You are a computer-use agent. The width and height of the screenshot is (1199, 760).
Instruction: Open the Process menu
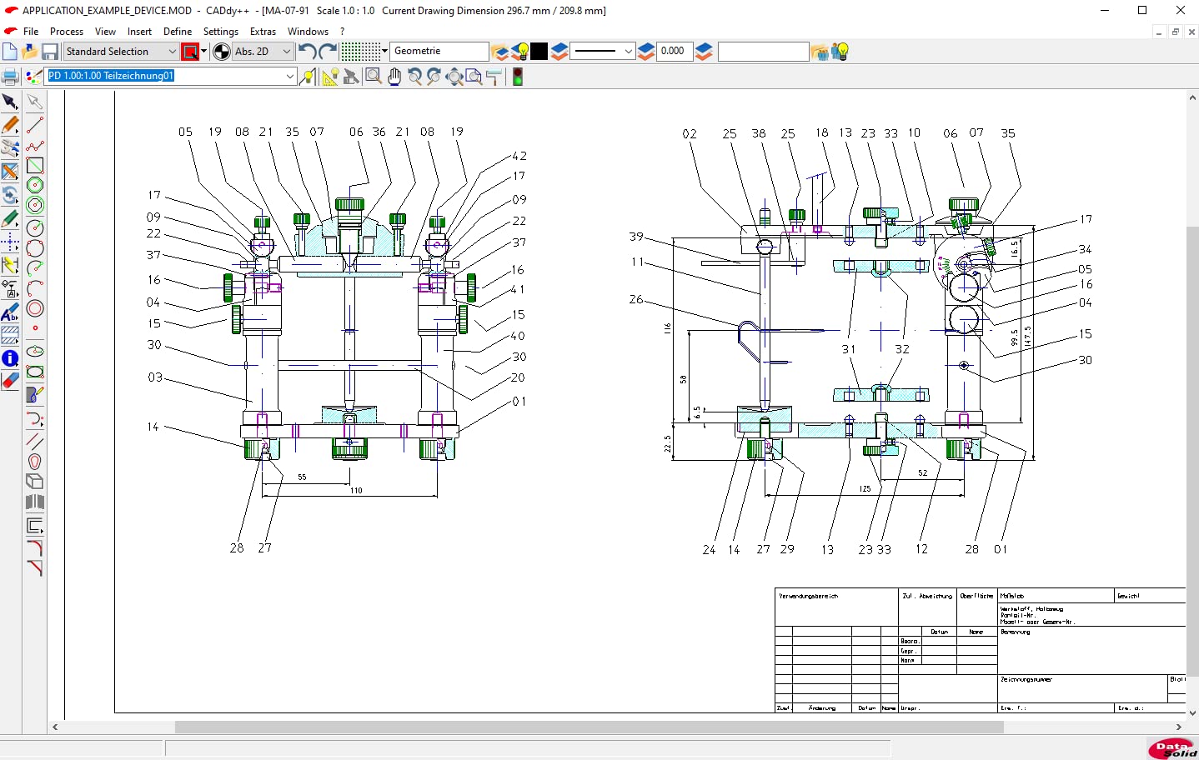pyautogui.click(x=67, y=32)
